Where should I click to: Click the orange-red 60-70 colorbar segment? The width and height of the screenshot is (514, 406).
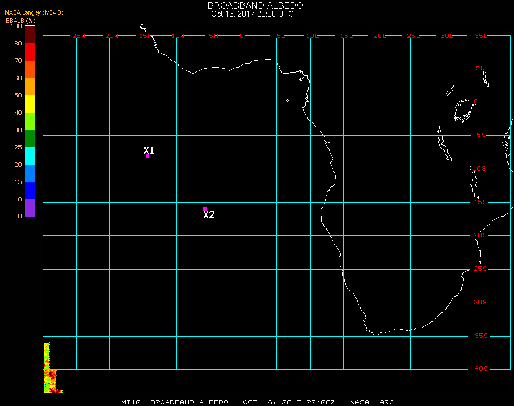pyautogui.click(x=30, y=69)
